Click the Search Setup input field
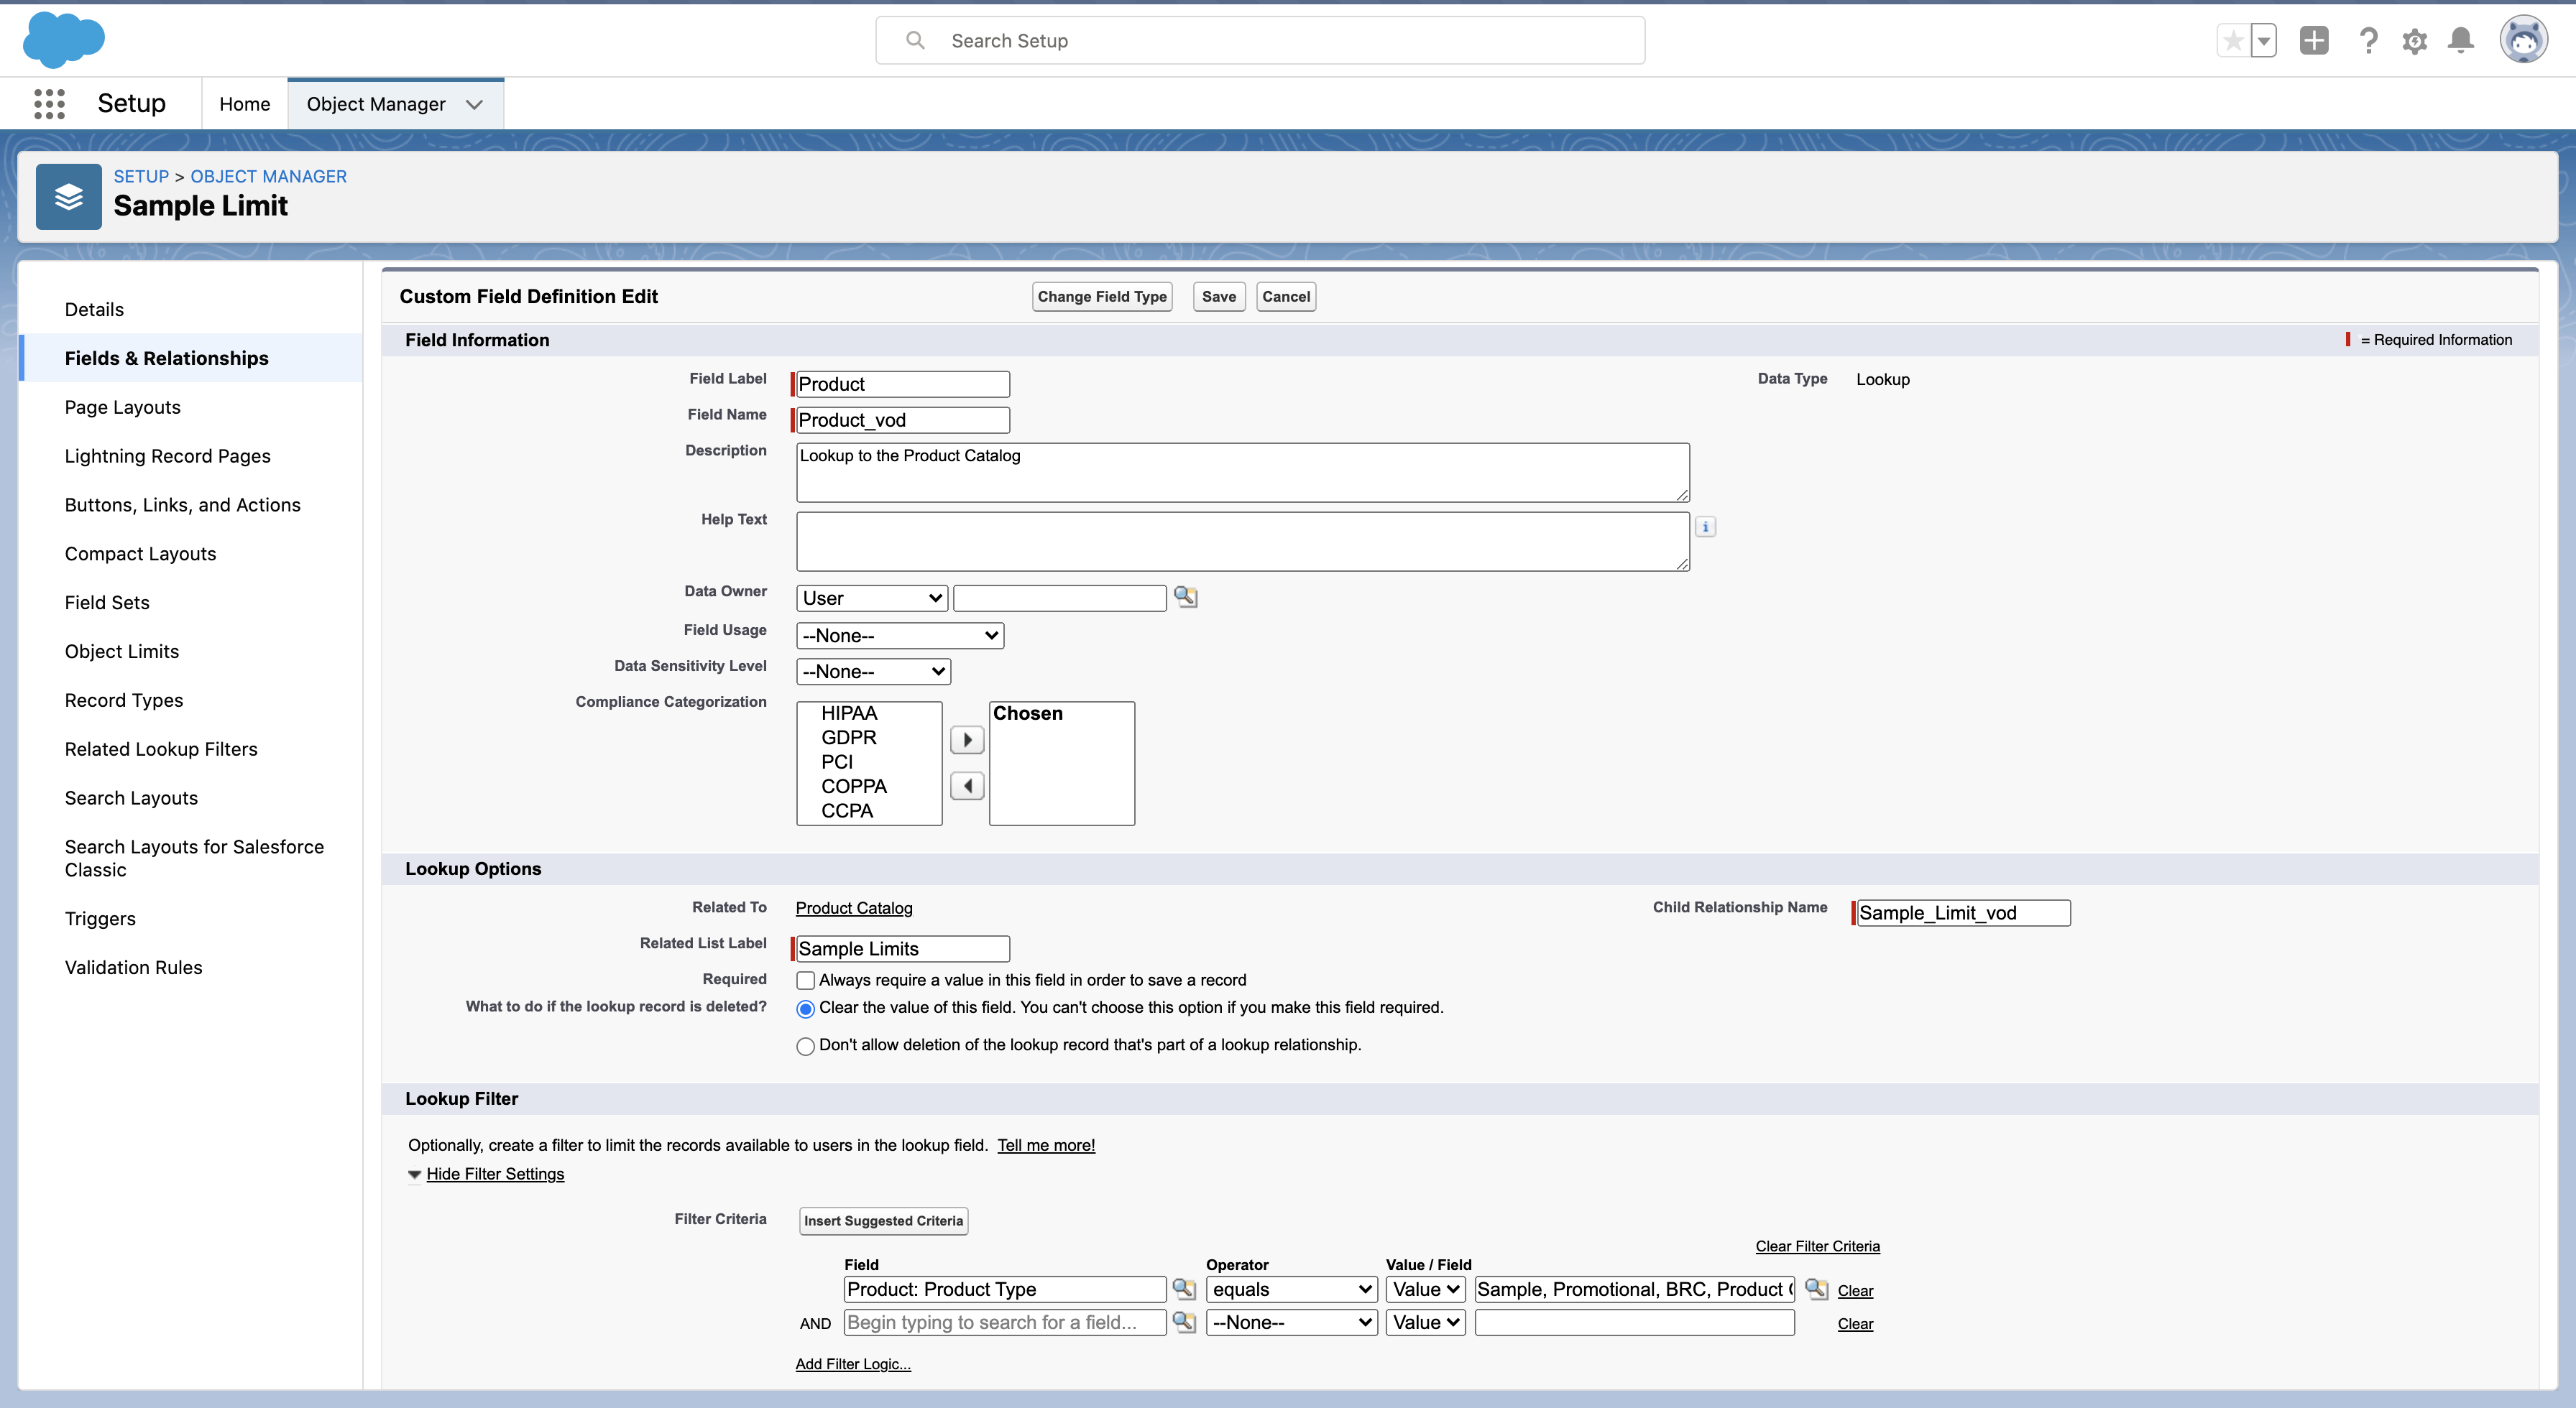The height and width of the screenshot is (1408, 2576). pos(1260,41)
